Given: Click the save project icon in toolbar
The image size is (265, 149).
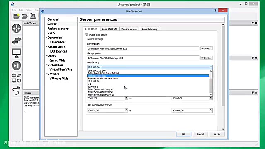Looking at the screenshot, I should 33,16.
